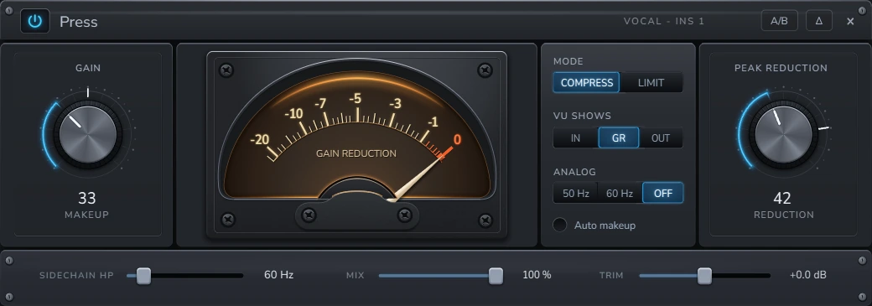Open the A/B comparison button
Screen dimensions: 872x306
point(779,21)
